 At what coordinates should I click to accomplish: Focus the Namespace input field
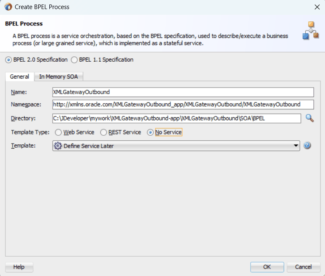[183, 104]
